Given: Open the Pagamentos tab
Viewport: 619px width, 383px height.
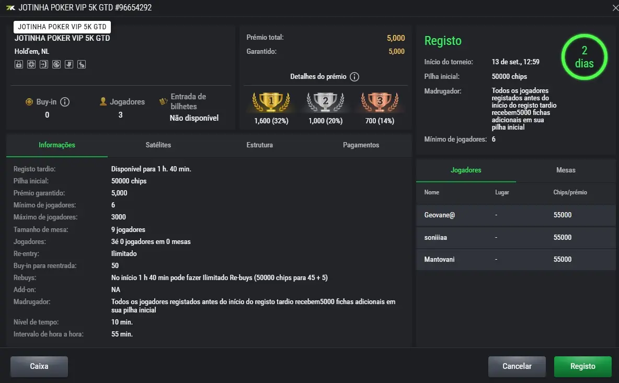Looking at the screenshot, I should (361, 145).
